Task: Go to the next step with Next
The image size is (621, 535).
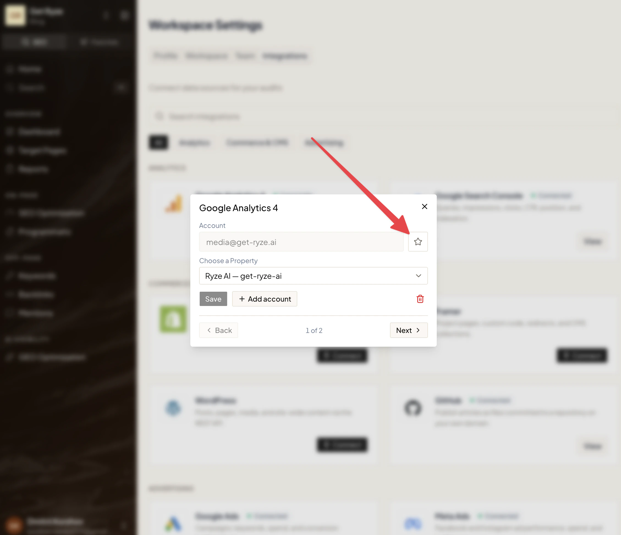Action: tap(408, 330)
